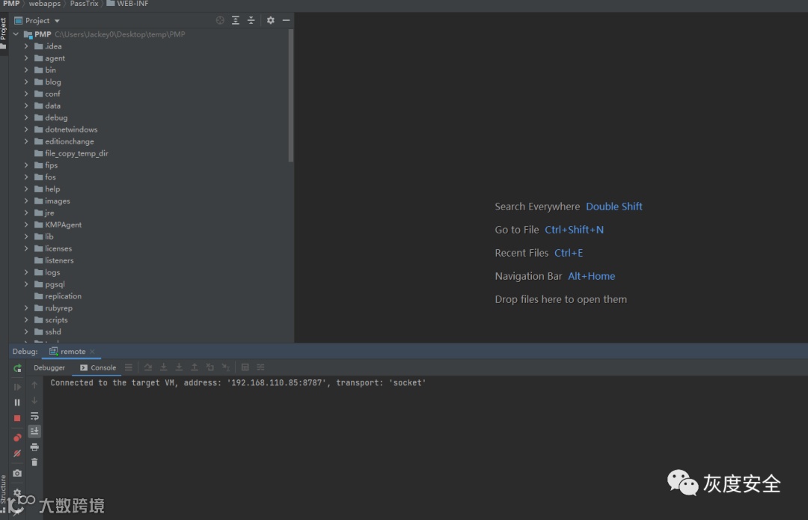Viewport: 808px width, 520px height.
Task: Close the remote debug tab
Action: (x=92, y=352)
